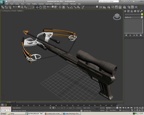Image resolution: width=144 pixels, height=115 pixels.
Task: Click the Align tool
Action: (104, 7)
